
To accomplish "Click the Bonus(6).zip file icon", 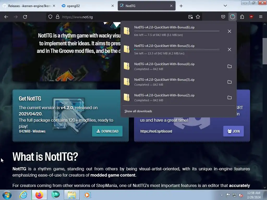I will pyautogui.click(x=127, y=31).
